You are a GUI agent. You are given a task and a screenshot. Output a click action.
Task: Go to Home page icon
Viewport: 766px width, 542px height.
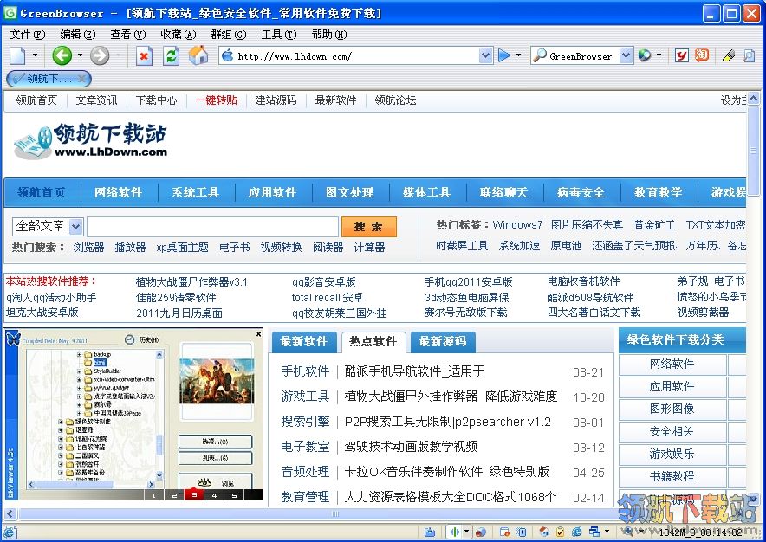coord(198,55)
